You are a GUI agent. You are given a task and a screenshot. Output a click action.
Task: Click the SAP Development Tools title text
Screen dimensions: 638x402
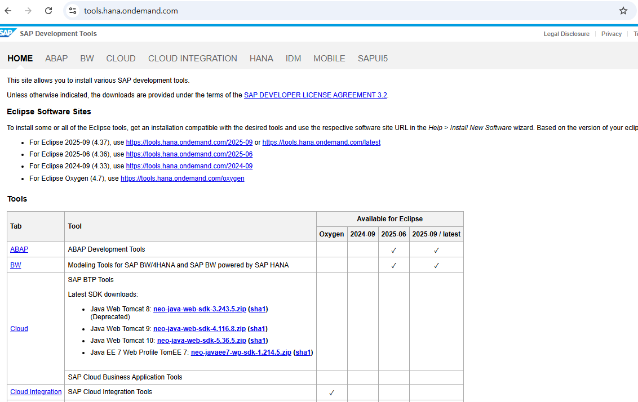(x=58, y=34)
